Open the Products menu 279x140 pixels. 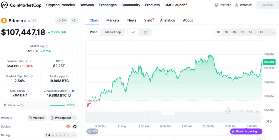[x=152, y=5]
